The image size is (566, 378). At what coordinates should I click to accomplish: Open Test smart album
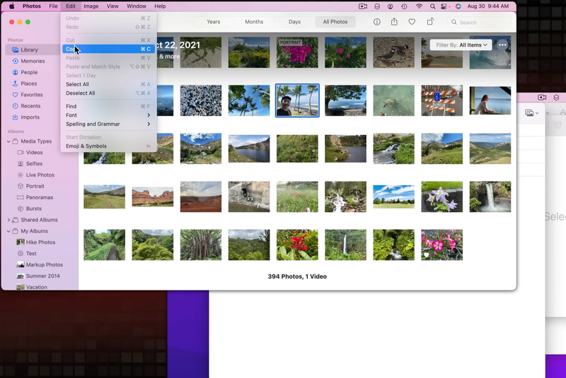click(x=31, y=254)
